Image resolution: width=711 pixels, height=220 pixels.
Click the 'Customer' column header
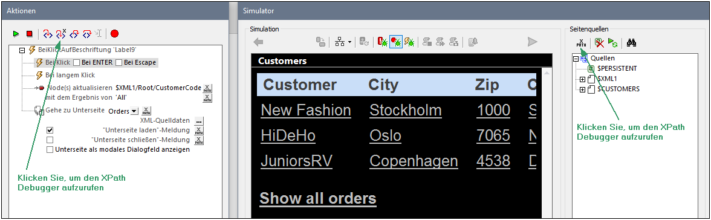point(300,85)
